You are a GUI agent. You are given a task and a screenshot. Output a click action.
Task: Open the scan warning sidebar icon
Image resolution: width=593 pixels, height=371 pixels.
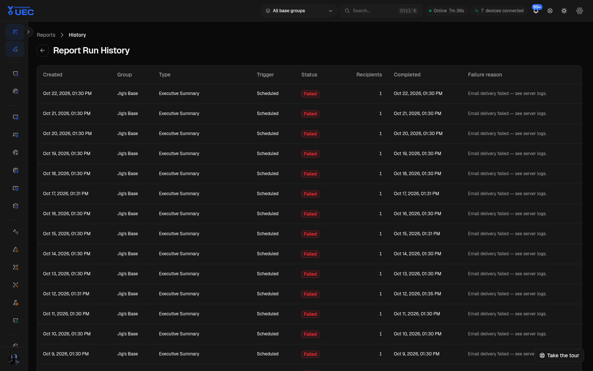point(16,267)
